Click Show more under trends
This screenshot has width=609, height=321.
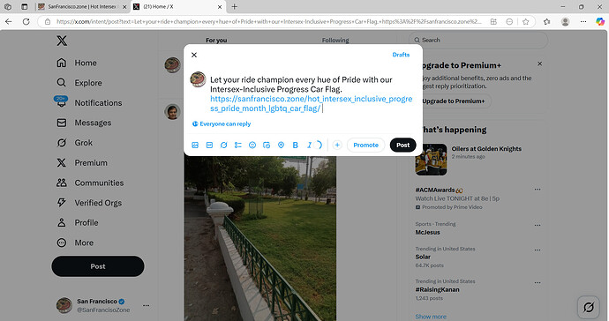(431, 317)
